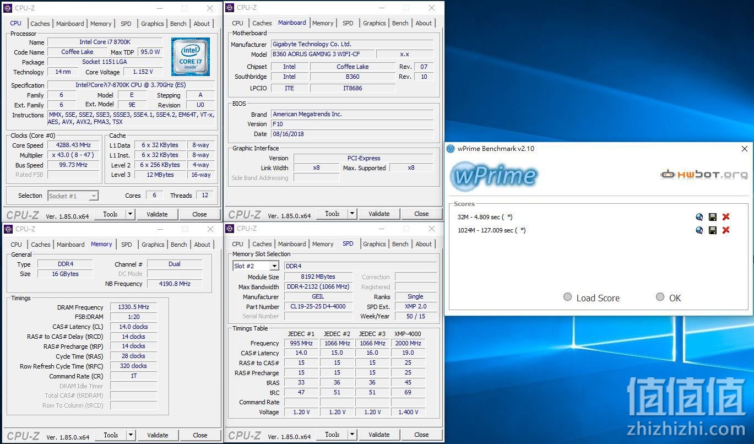Switch to Caches tab in CPU window
754x444 pixels.
[40, 24]
